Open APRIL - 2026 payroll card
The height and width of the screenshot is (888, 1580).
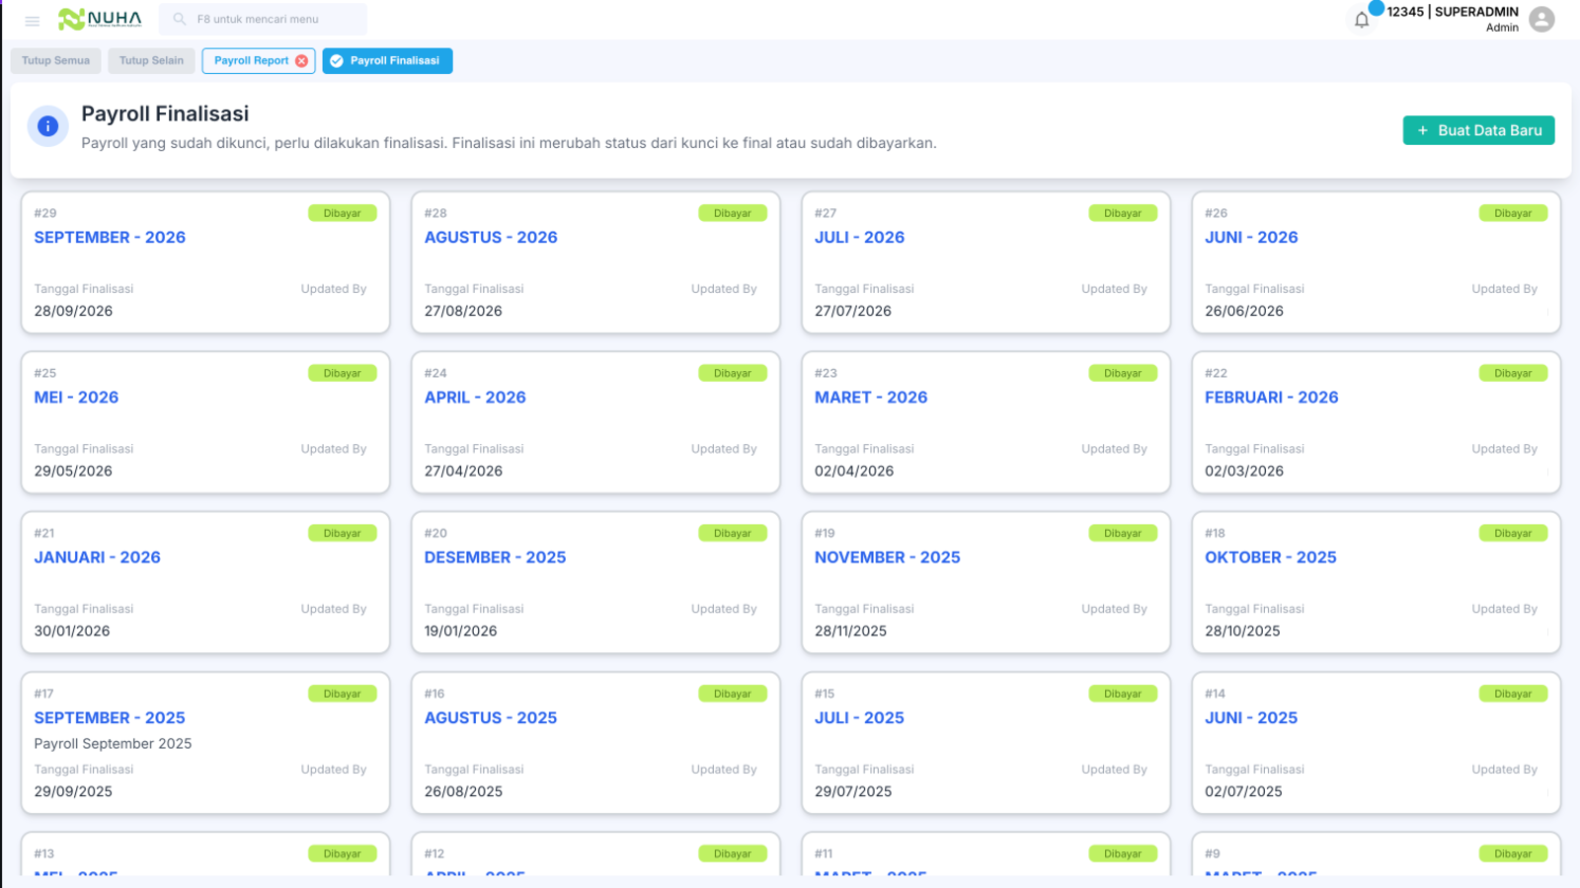coord(595,422)
